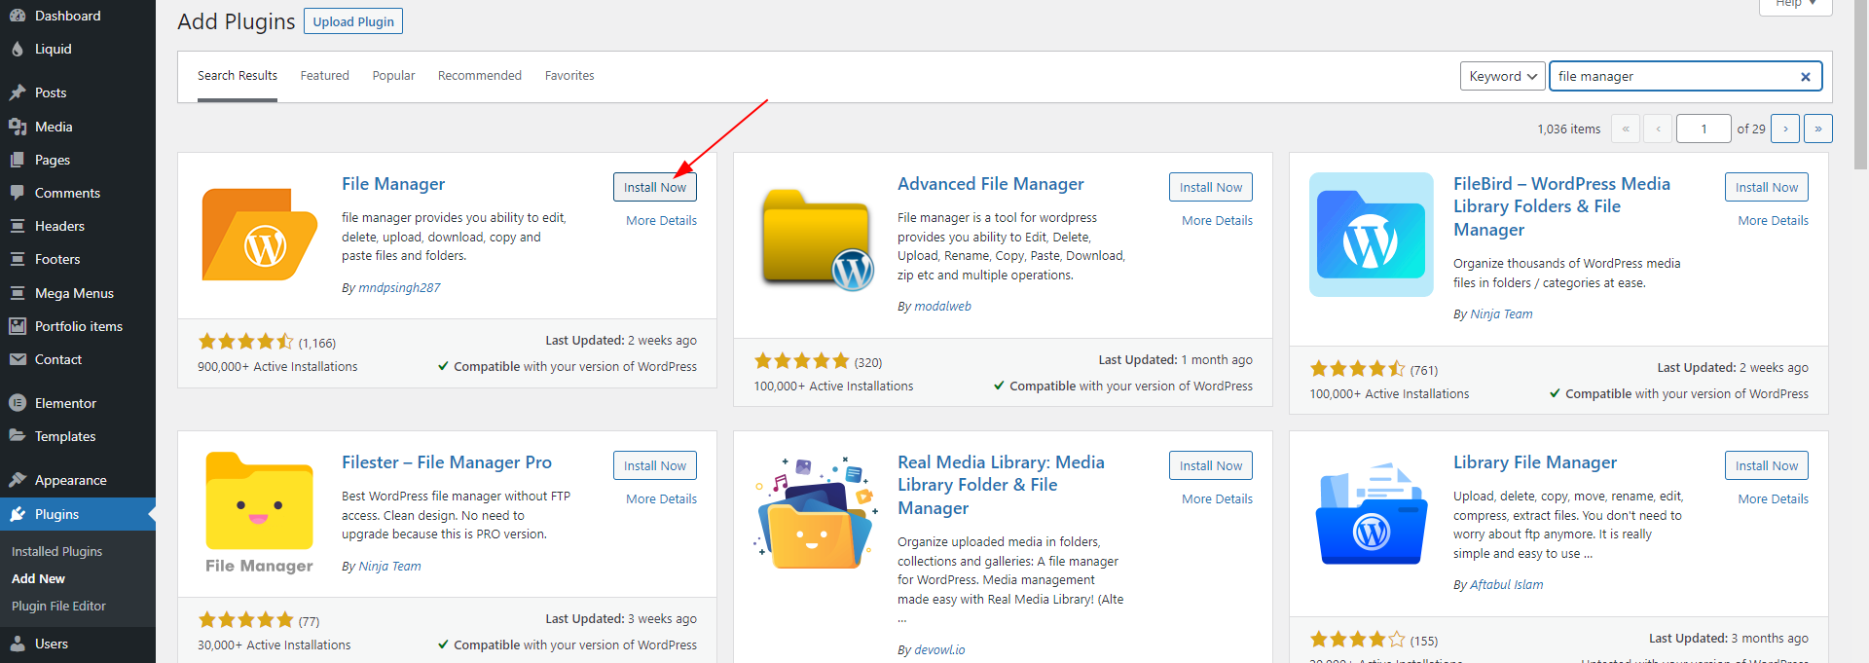Click Upload Plugin button
This screenshot has height=663, width=1869.
click(353, 21)
